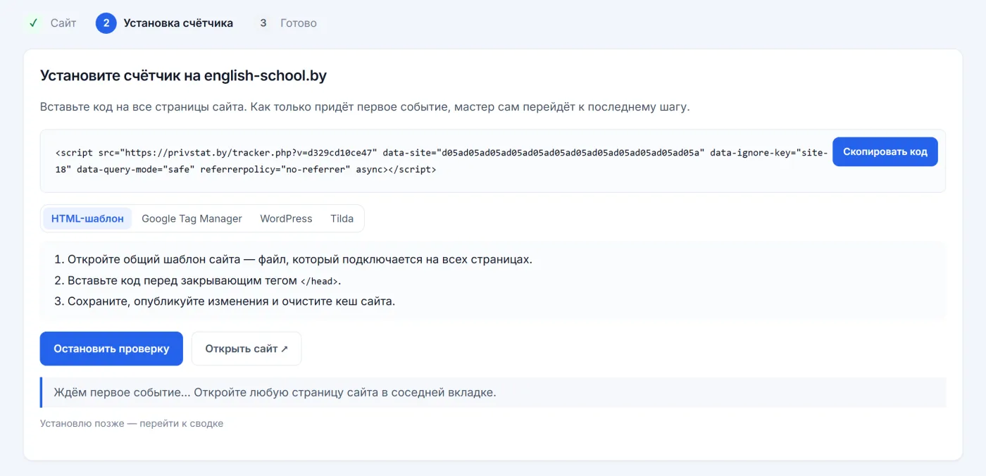Image resolution: width=986 pixels, height=476 pixels.
Task: Go back to the Сайт step
Action: point(63,23)
